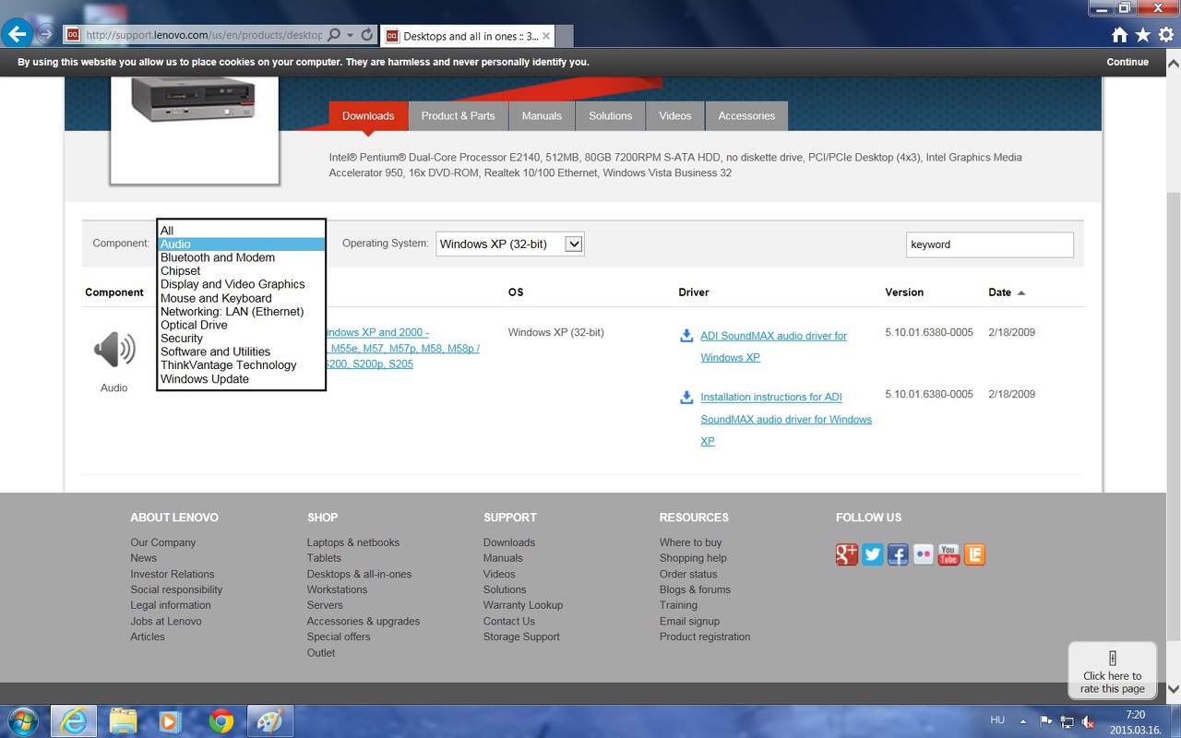Click the desktop product thumbnail image
This screenshot has width=1181, height=738.
pos(194,101)
